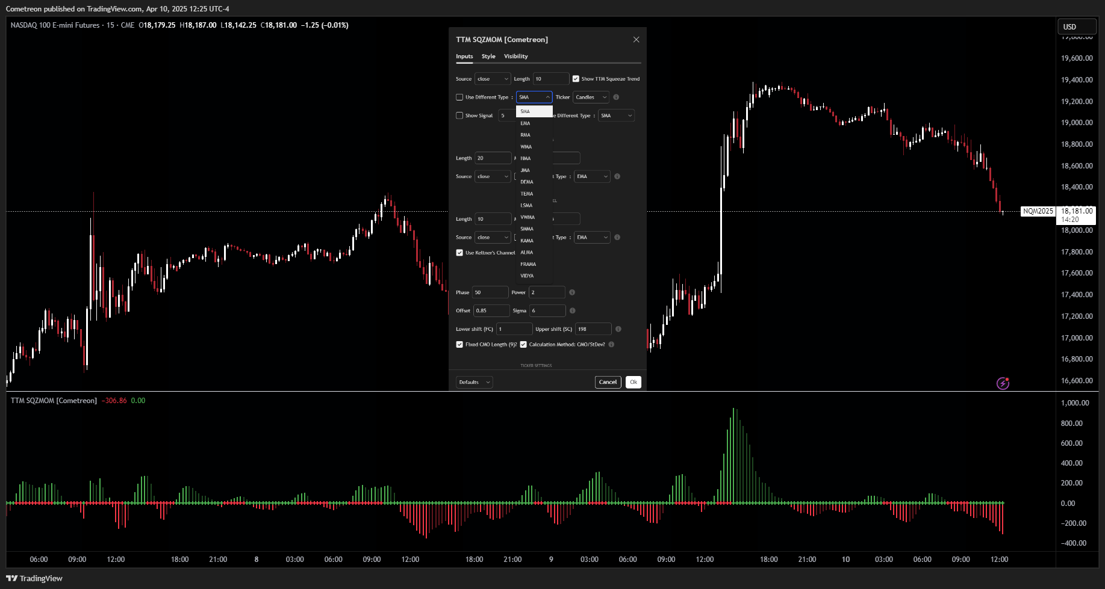Image resolution: width=1105 pixels, height=589 pixels.
Task: Pick HMA in the dropdown list
Action: (534, 159)
